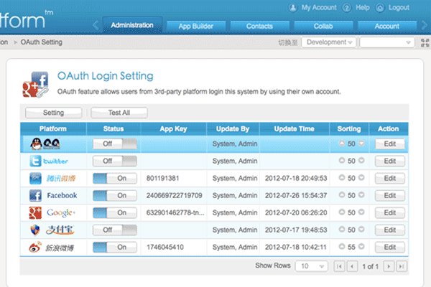Image resolution: width=431 pixels, height=287 pixels.
Task: Move Alipay row up in sorting
Action: pyautogui.click(x=342, y=230)
